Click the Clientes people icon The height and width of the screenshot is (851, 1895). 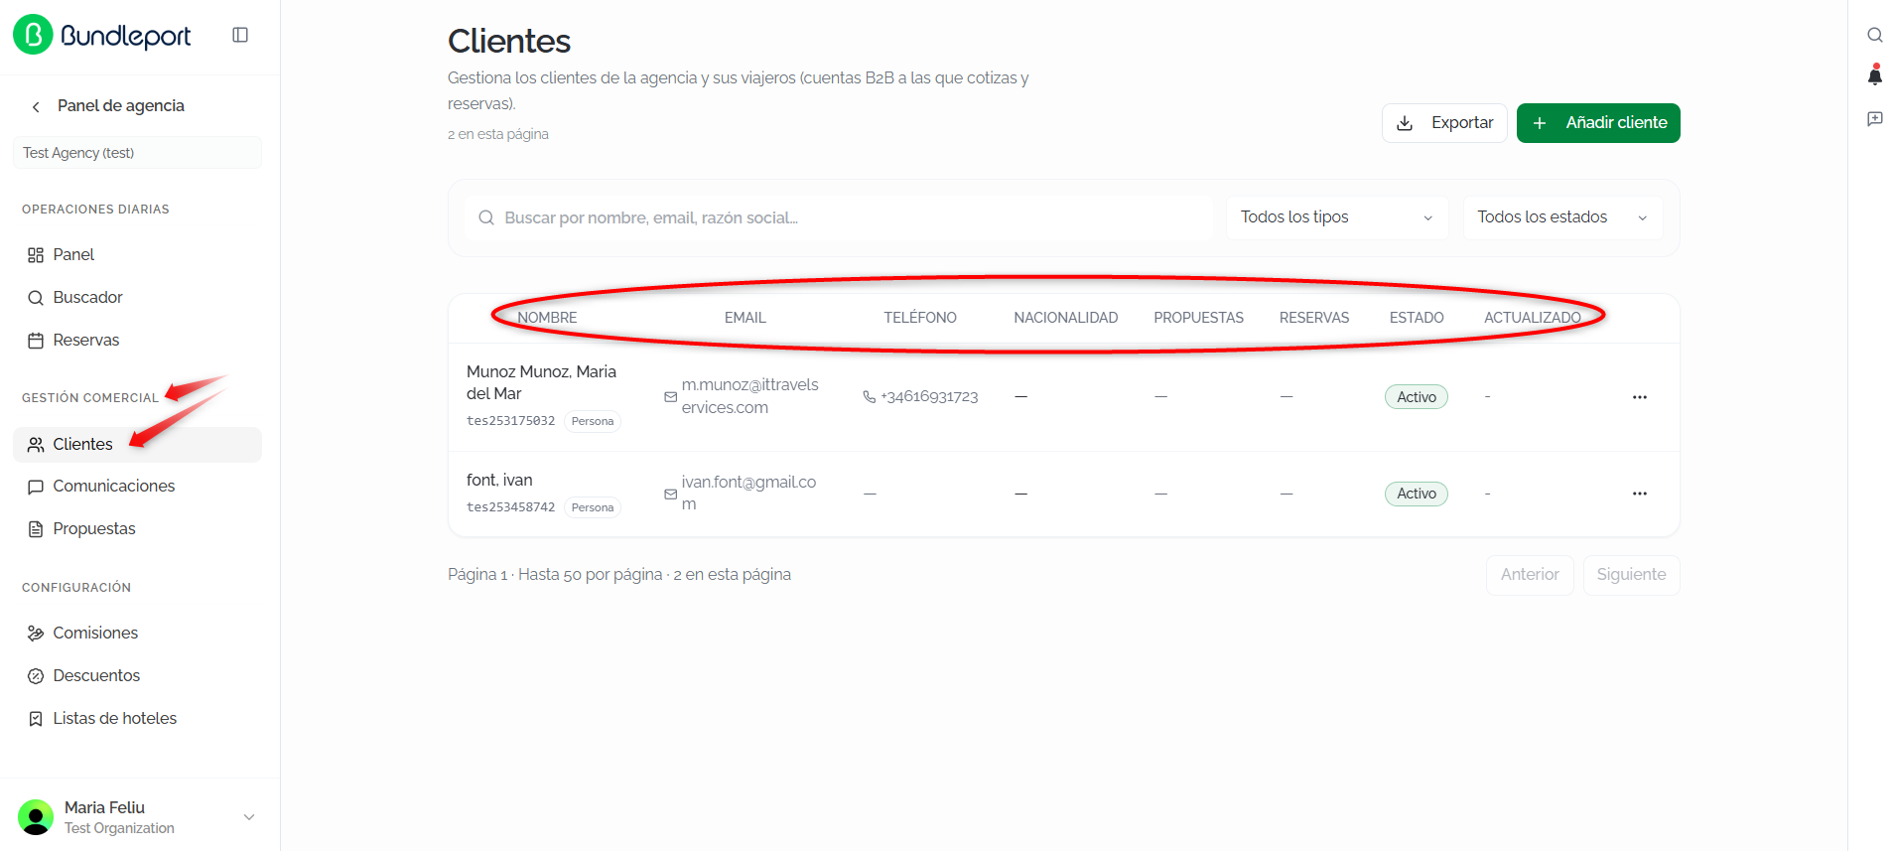pos(36,445)
